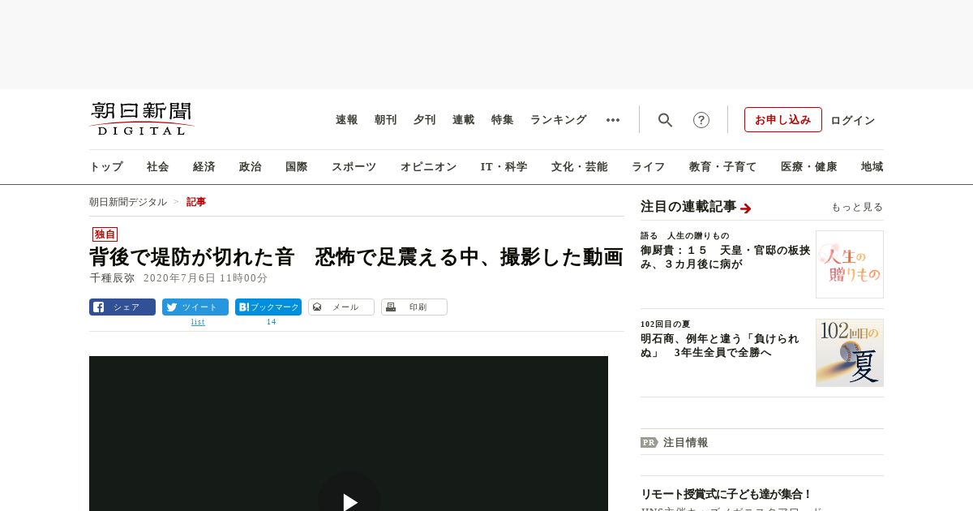This screenshot has height=511, width=973.
Task: Print the article with 印刷 button
Action: pyautogui.click(x=414, y=307)
